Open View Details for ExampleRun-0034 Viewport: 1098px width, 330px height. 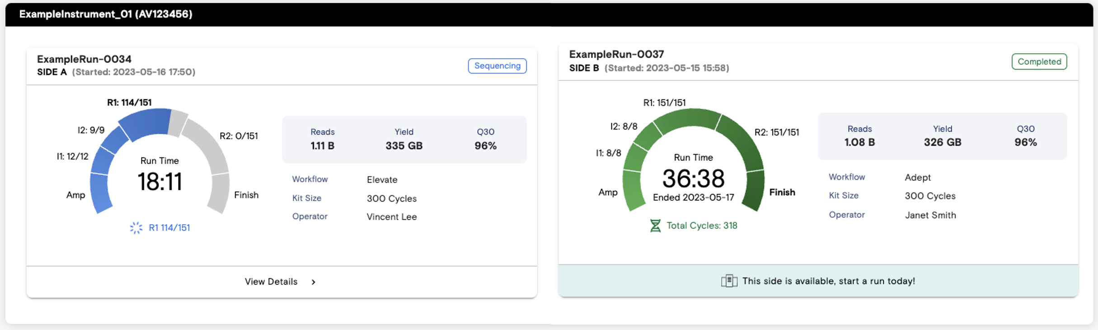pyautogui.click(x=272, y=282)
